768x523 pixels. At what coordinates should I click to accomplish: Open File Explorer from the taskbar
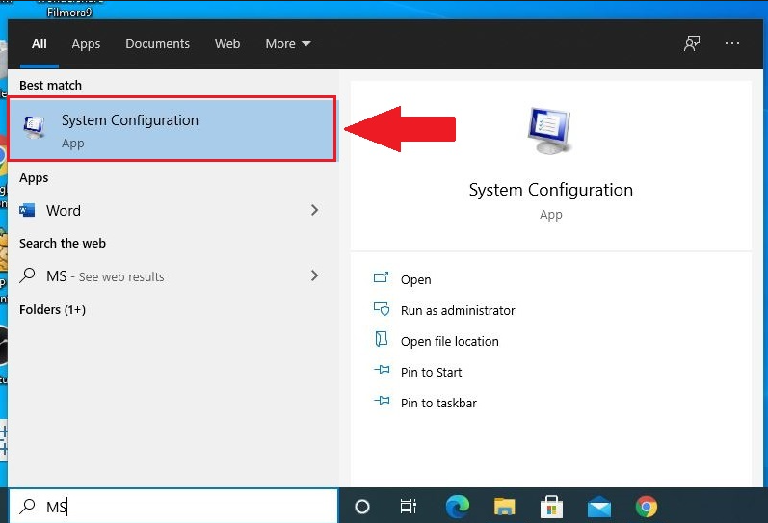tap(505, 507)
